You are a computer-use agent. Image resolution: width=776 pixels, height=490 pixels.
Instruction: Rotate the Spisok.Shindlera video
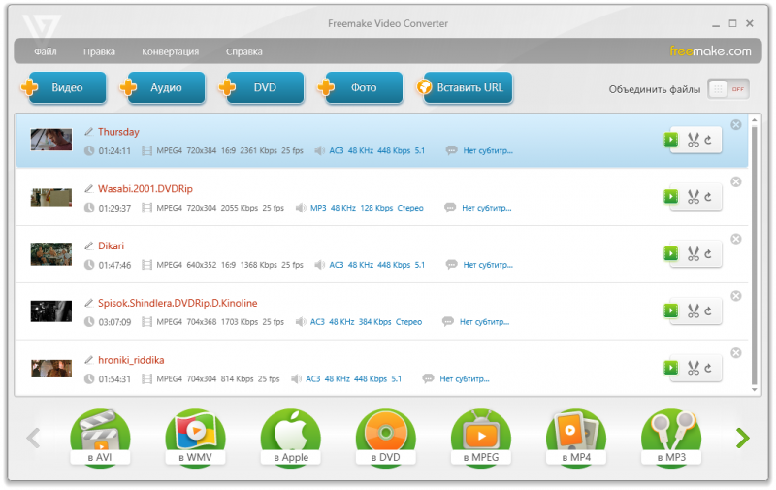coord(708,310)
